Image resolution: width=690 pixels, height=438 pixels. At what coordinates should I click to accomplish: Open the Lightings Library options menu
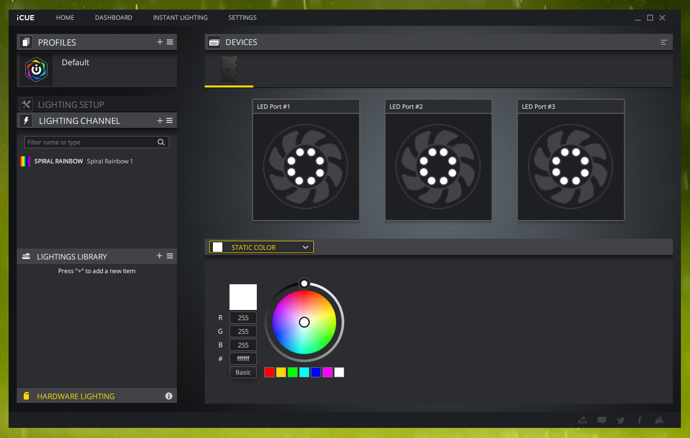[170, 256]
